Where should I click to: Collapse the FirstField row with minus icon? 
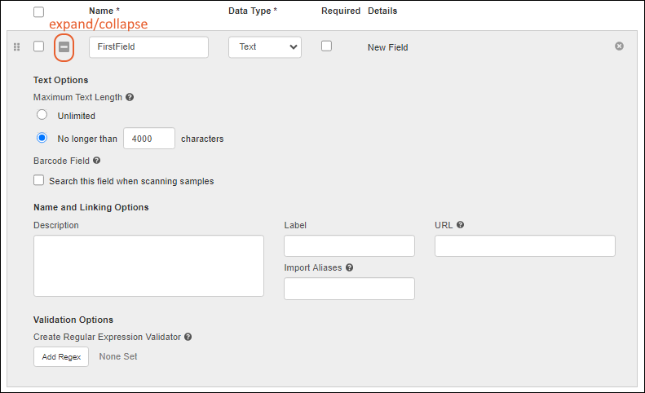pyautogui.click(x=64, y=47)
